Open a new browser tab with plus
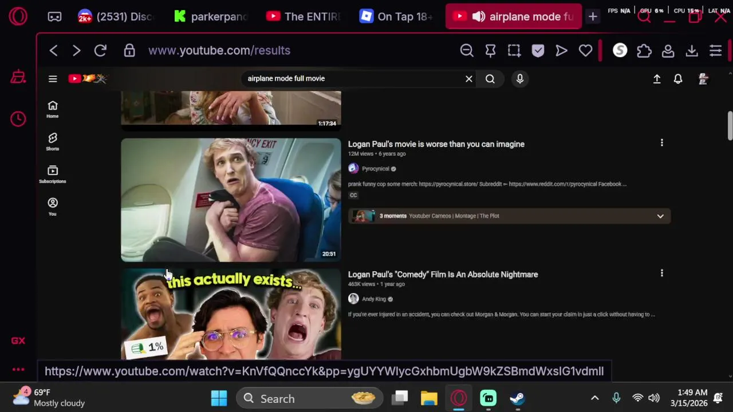This screenshot has width=733, height=412. tap(593, 17)
